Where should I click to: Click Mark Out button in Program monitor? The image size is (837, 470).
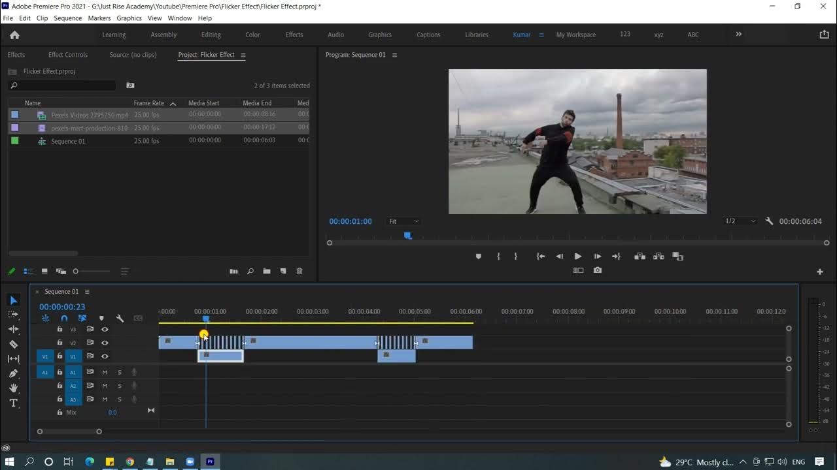[515, 257]
